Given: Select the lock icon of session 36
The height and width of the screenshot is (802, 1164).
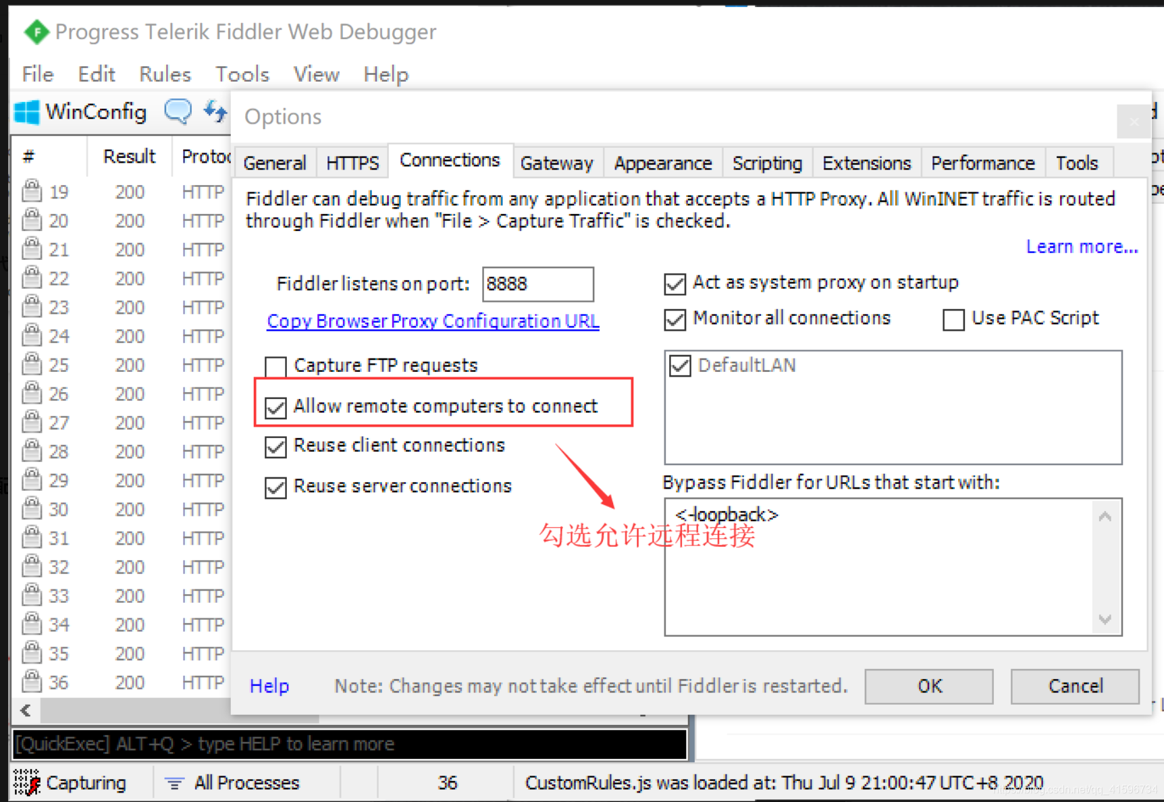Looking at the screenshot, I should [32, 682].
